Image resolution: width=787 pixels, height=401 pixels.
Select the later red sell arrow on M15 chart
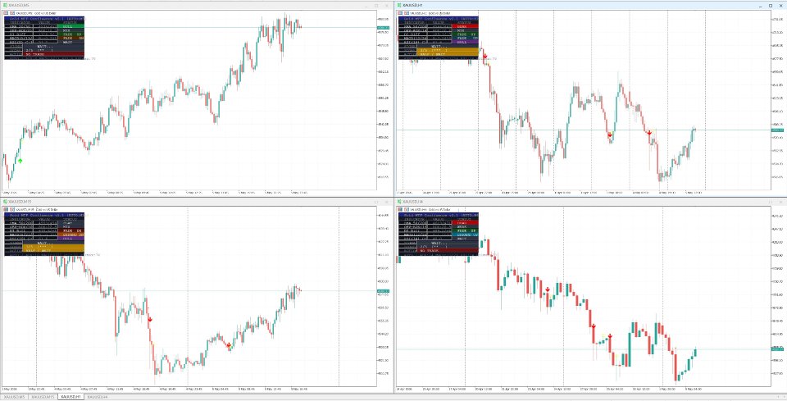coord(229,345)
